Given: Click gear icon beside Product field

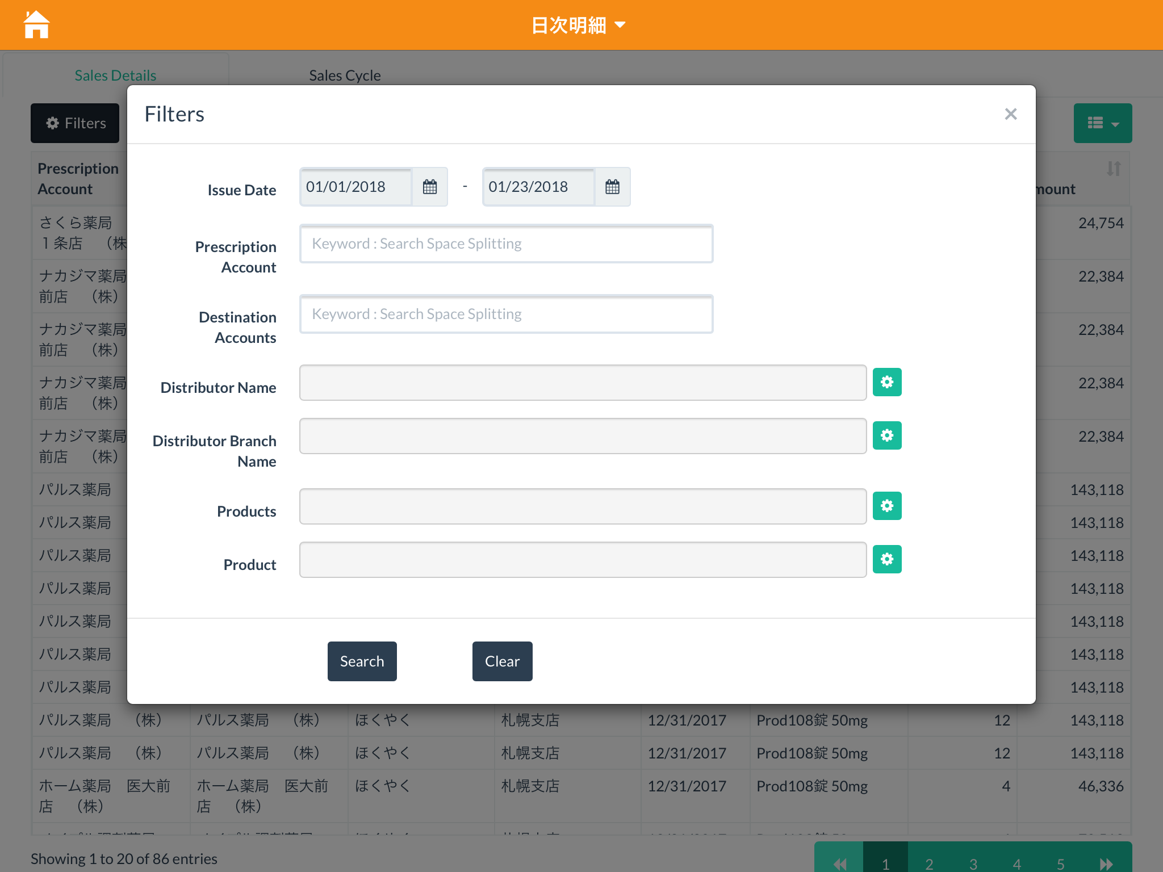Looking at the screenshot, I should (x=886, y=559).
